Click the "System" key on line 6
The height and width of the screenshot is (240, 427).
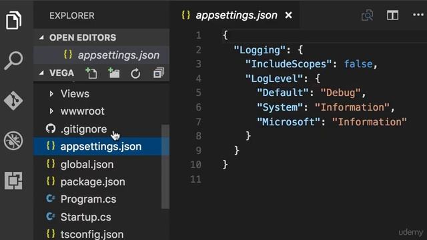coord(280,107)
